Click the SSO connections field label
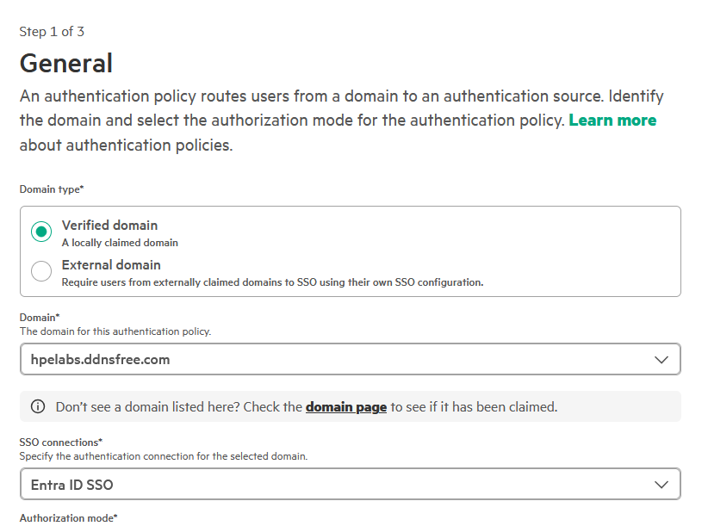Screen dimensions: 708x526 (60, 442)
